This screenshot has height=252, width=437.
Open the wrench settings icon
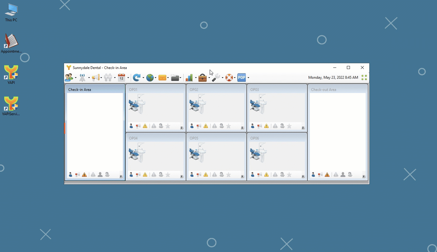[x=216, y=78]
